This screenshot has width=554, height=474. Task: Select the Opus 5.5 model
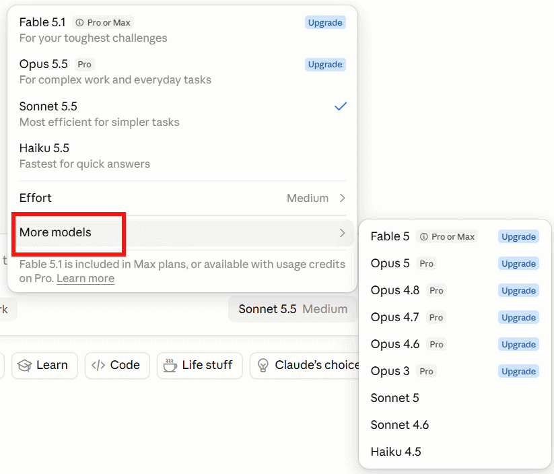tap(182, 71)
